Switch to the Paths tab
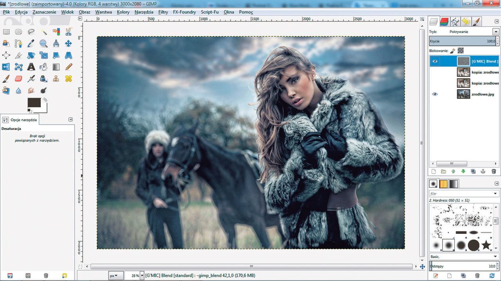Viewport: 501px width, 281px height. click(455, 21)
